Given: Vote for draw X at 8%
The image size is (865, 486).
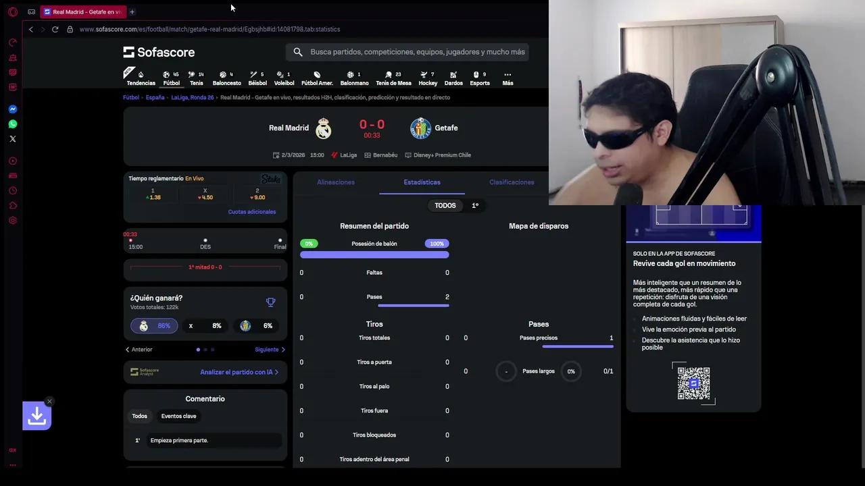Looking at the screenshot, I should (x=205, y=325).
